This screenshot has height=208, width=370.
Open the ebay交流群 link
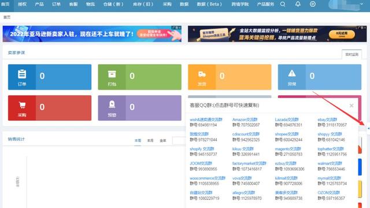click(x=327, y=120)
